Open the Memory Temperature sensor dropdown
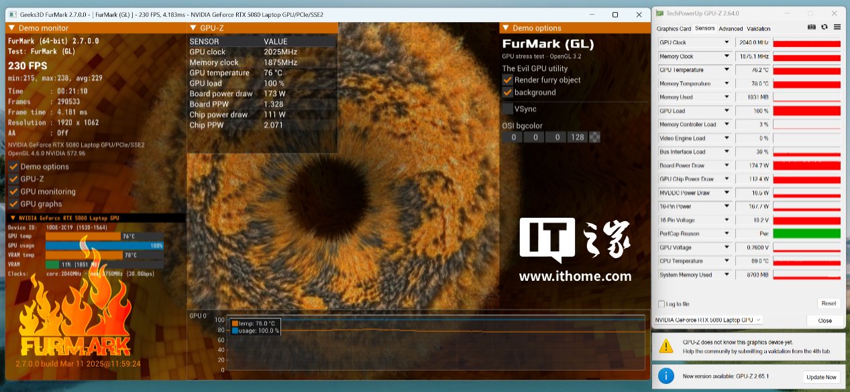 [726, 84]
